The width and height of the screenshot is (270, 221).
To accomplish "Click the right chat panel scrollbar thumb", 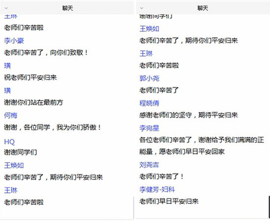I will click(269, 207).
